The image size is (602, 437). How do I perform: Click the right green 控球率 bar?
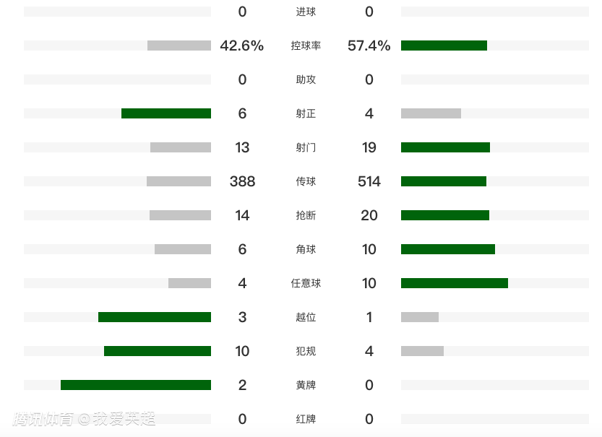click(444, 46)
